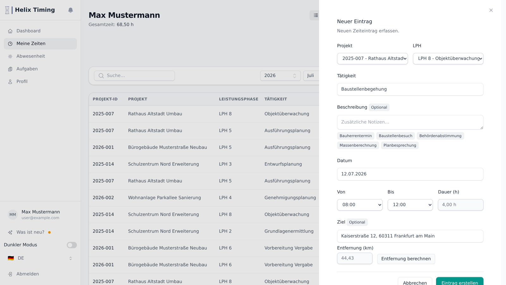
Task: Open the Von time dropdown
Action: coord(360,205)
